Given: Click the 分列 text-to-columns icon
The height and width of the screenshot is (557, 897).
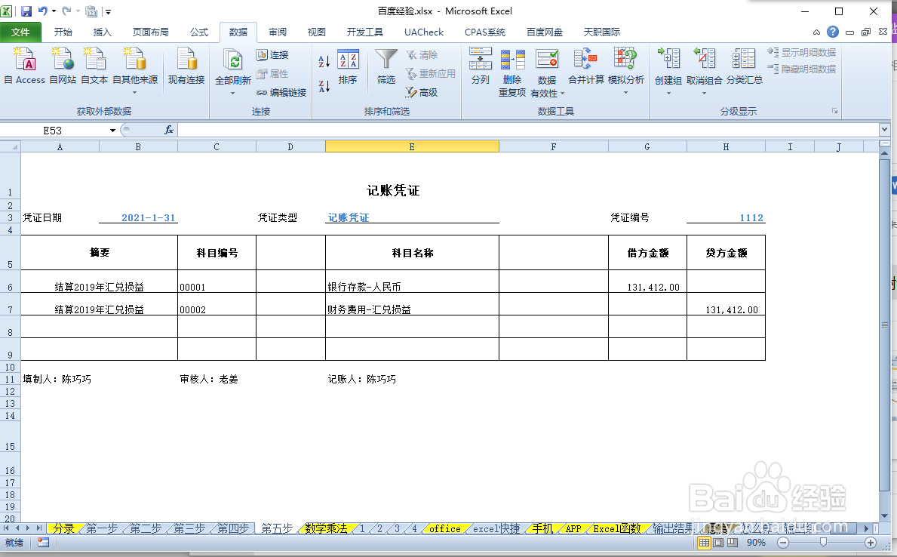Looking at the screenshot, I should (x=481, y=68).
